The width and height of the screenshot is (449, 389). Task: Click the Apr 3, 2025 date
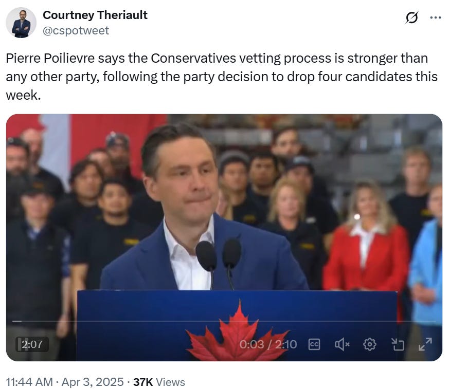pos(93,382)
